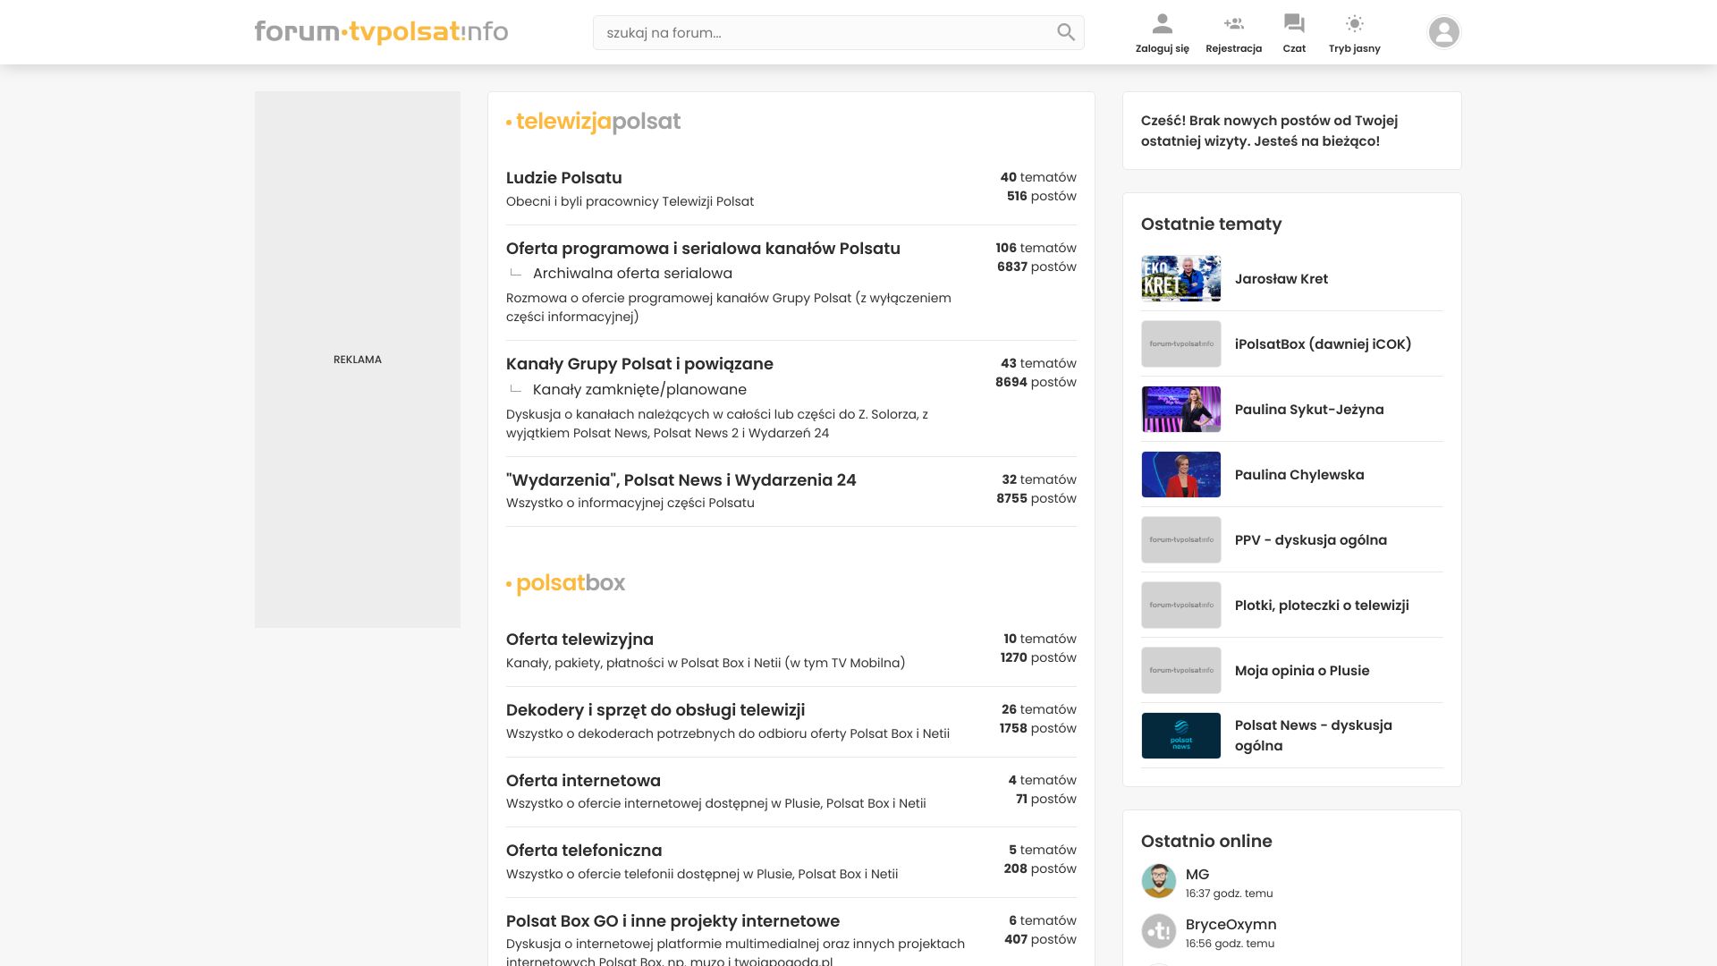Screen dimensions: 1717x966
Task: Open the Ludzie Polsatu forum
Action: (563, 178)
